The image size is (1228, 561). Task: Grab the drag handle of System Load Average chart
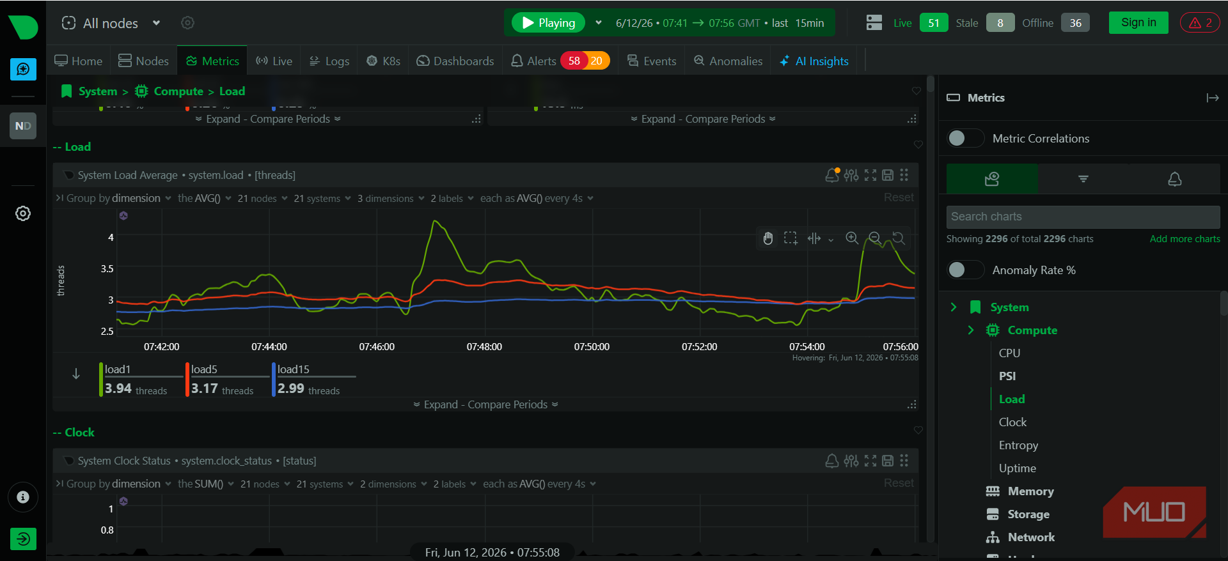(904, 175)
